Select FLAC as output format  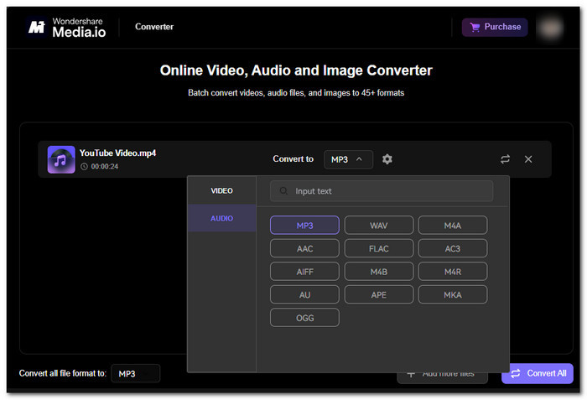379,248
